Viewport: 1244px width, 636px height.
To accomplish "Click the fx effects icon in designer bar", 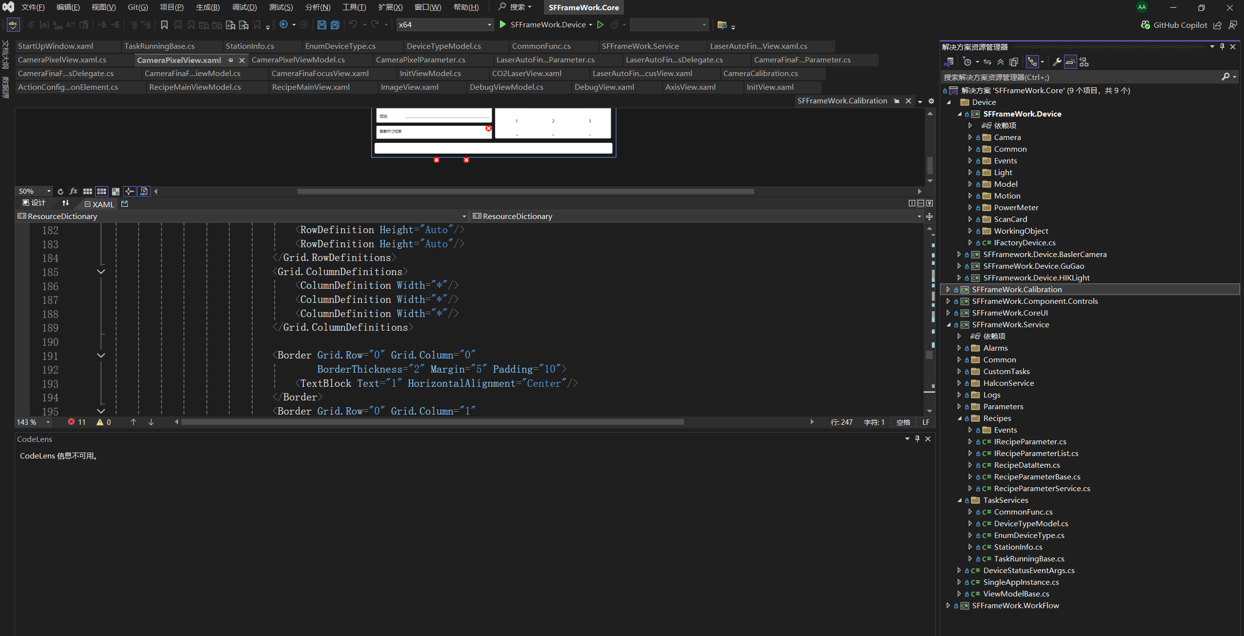I will (x=74, y=192).
